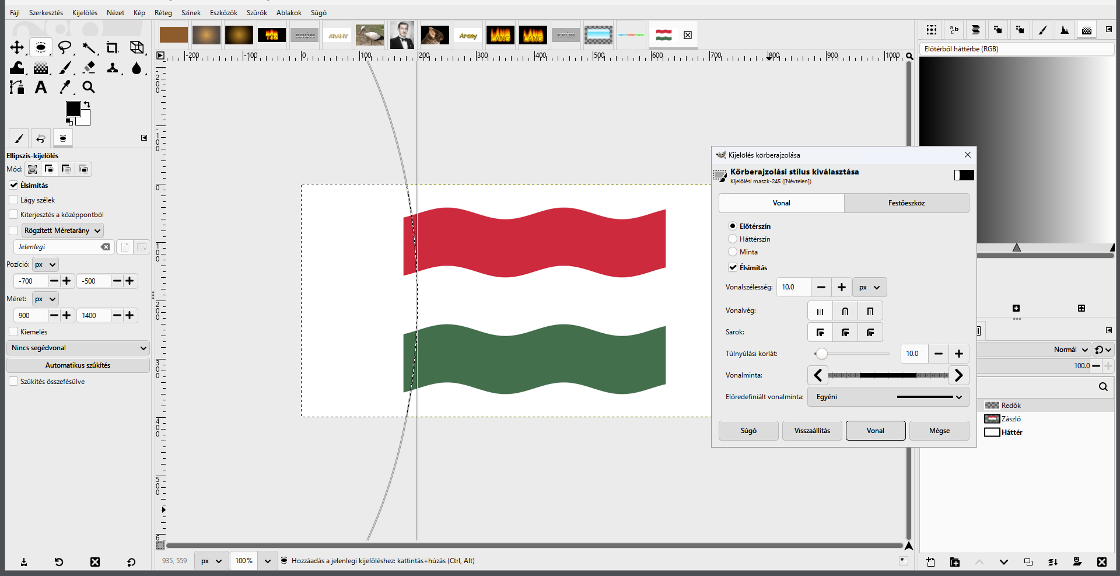Open the Szűrők menu
Image resolution: width=1120 pixels, height=576 pixels.
[x=257, y=12]
